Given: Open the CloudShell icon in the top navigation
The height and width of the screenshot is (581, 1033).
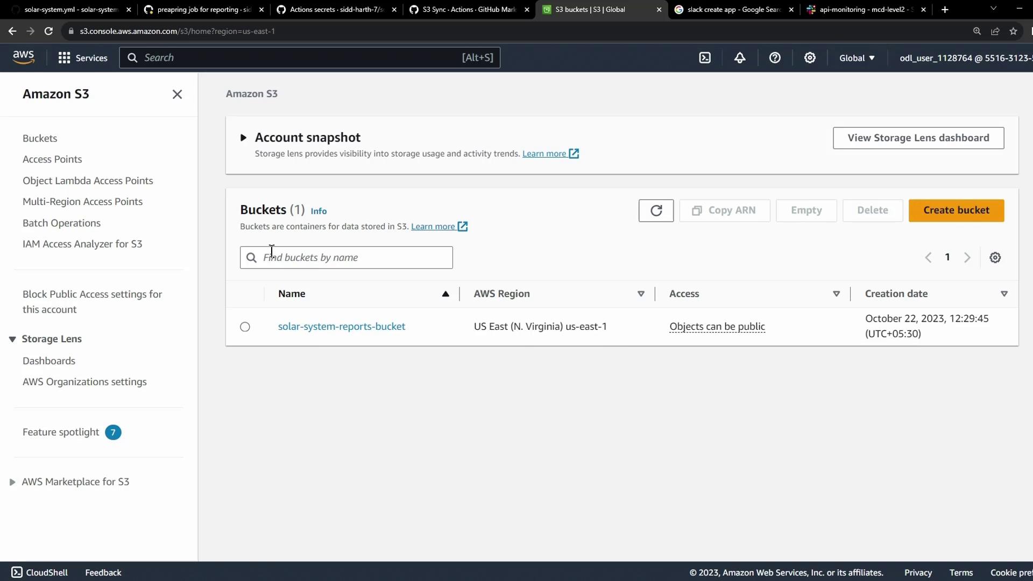Looking at the screenshot, I should pyautogui.click(x=705, y=58).
